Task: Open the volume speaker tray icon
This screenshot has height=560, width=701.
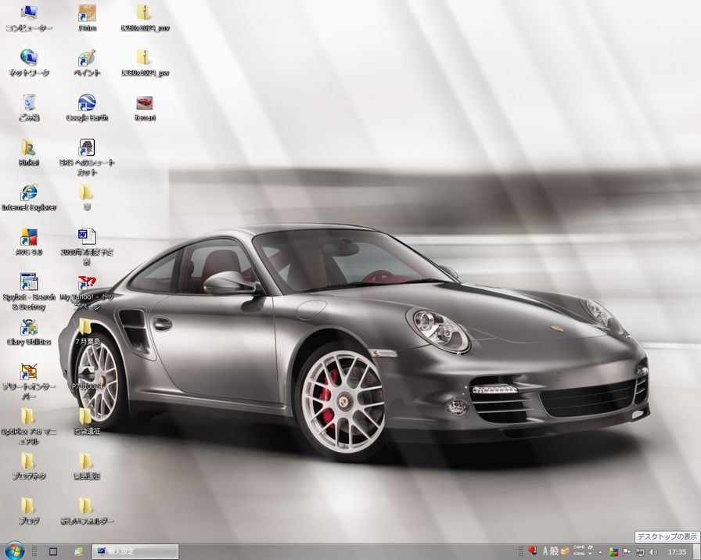Action: click(653, 552)
